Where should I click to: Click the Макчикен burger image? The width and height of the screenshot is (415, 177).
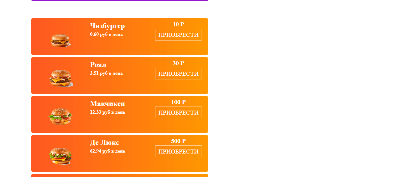60,116
